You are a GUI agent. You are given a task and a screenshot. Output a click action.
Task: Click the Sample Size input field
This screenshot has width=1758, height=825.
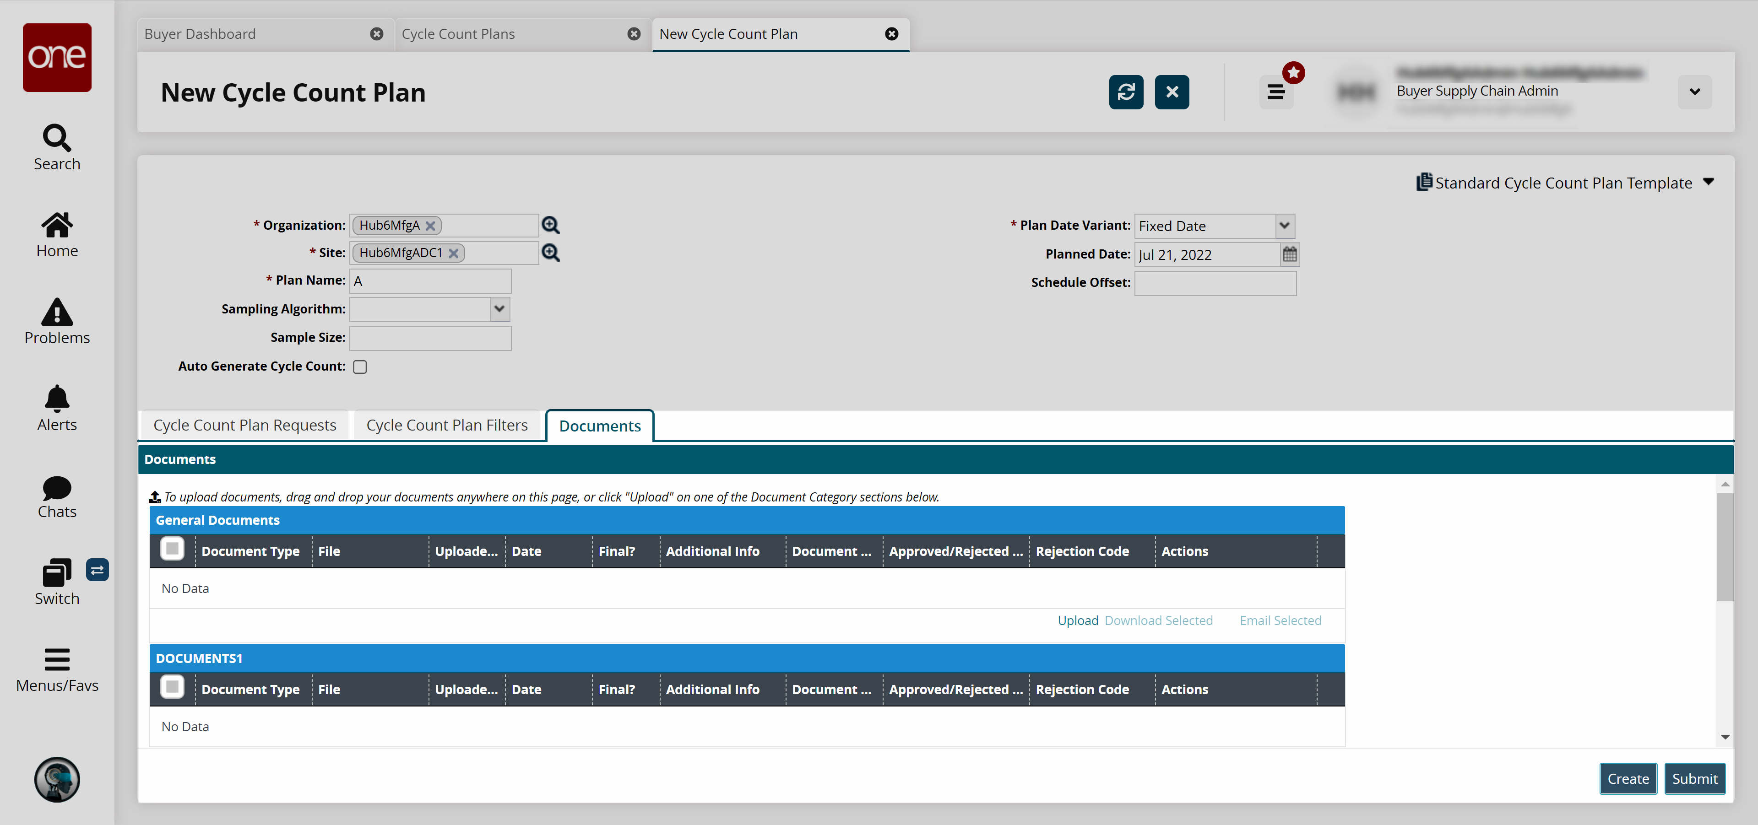click(430, 338)
